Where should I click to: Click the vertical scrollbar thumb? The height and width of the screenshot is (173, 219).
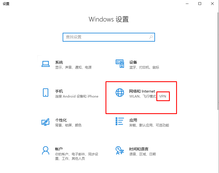point(218,61)
